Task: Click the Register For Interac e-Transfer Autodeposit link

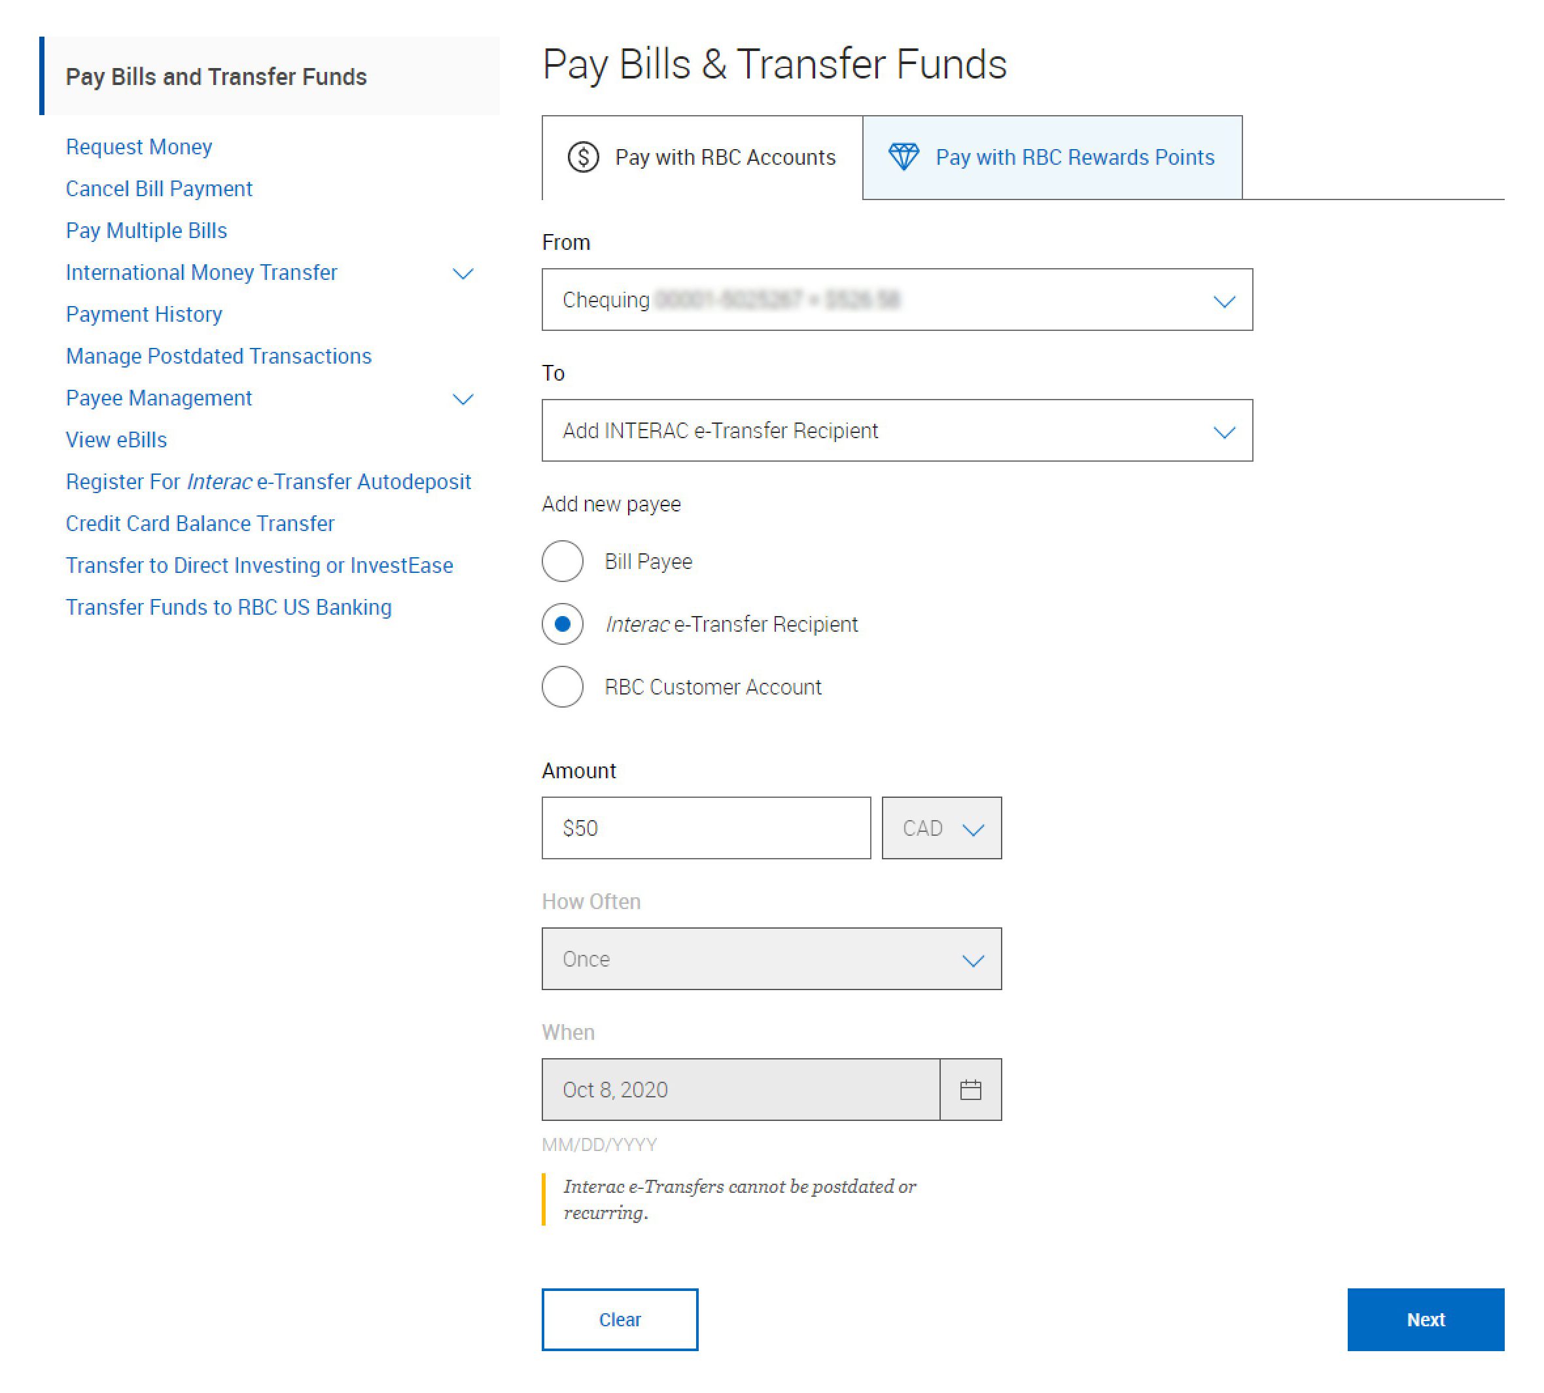Action: [x=268, y=481]
